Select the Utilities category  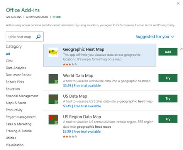[11, 138]
